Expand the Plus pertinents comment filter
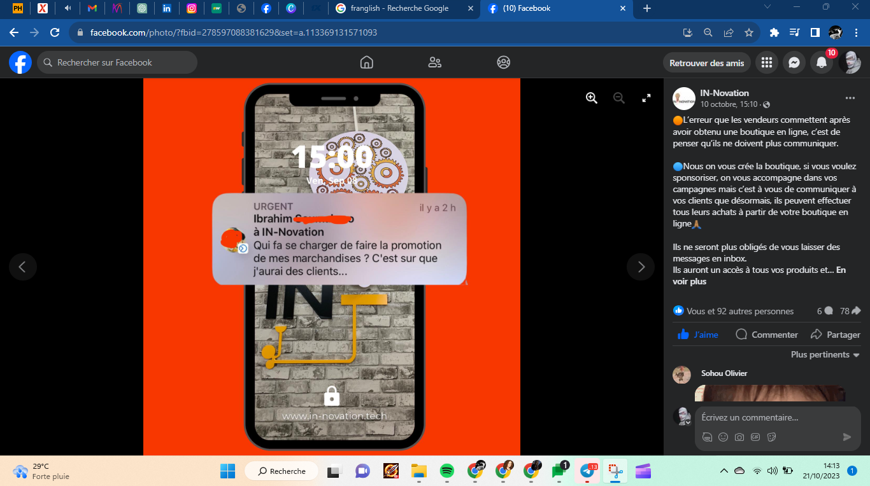Screen dimensions: 870x486 click(825, 354)
